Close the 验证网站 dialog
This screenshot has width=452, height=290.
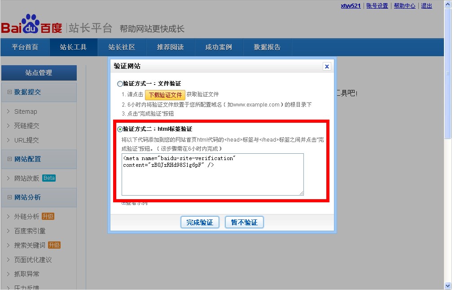click(x=327, y=66)
